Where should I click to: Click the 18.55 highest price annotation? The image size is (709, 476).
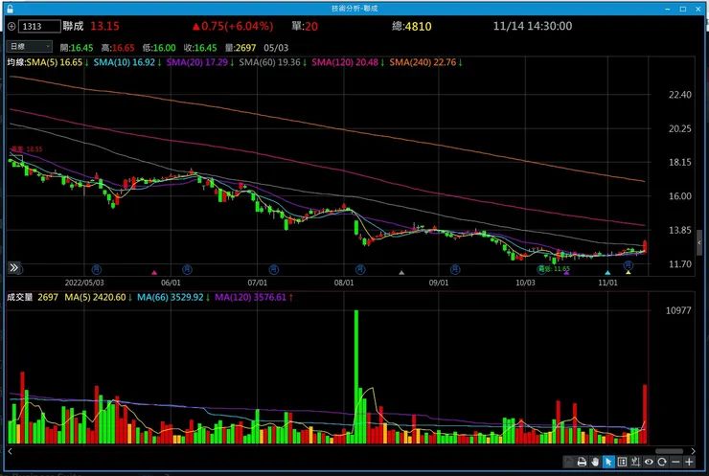coord(27,149)
